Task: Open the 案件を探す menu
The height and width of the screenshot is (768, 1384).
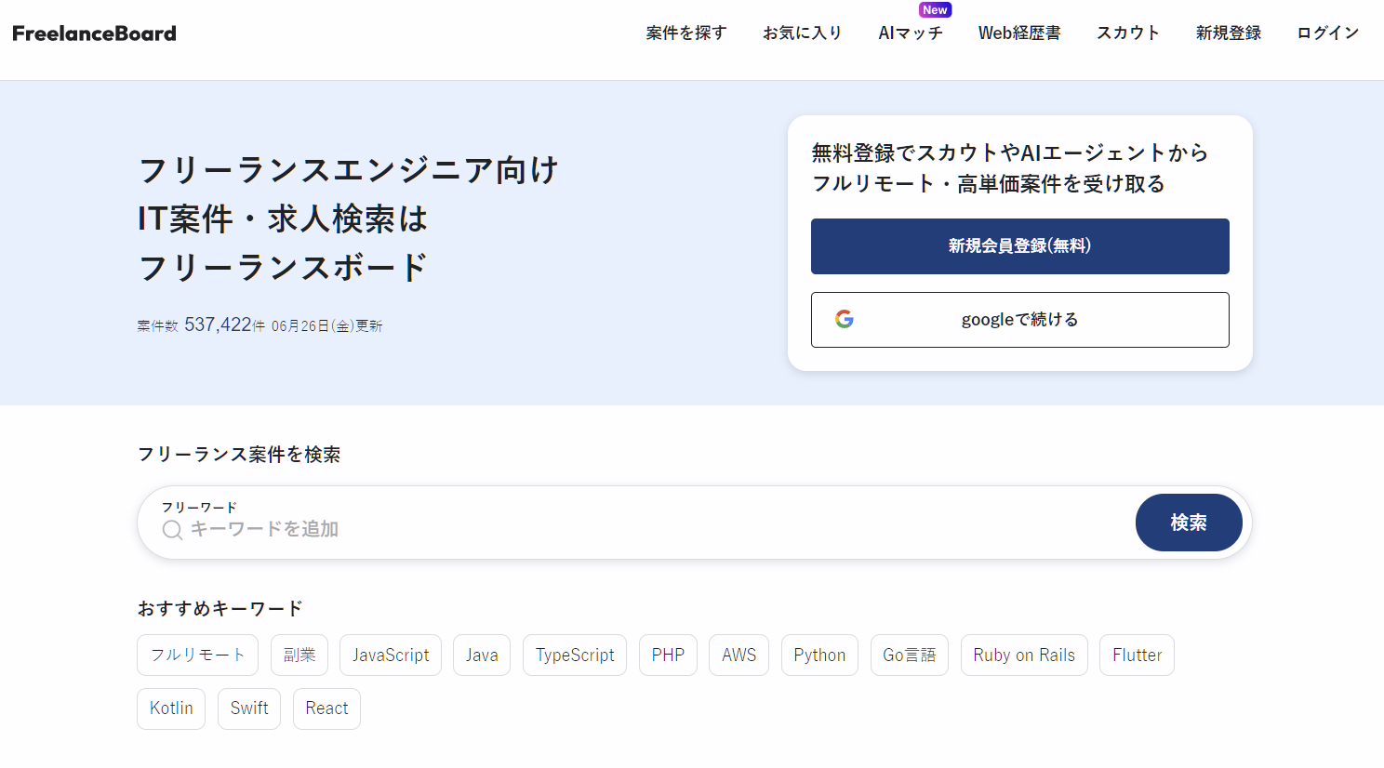Action: point(686,33)
